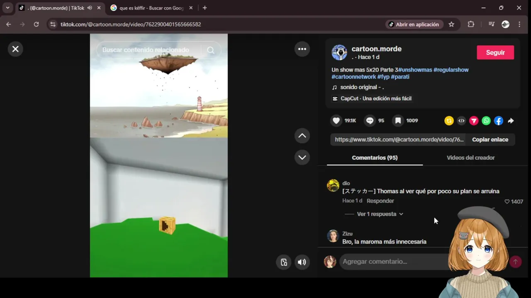Close the Google search browser tab

pos(191,8)
